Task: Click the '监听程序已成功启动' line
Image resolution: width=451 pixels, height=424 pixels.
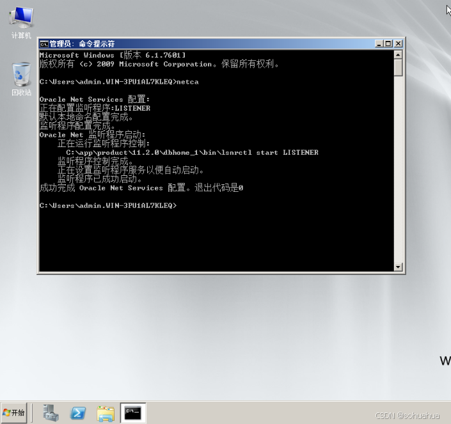Action: 100,179
